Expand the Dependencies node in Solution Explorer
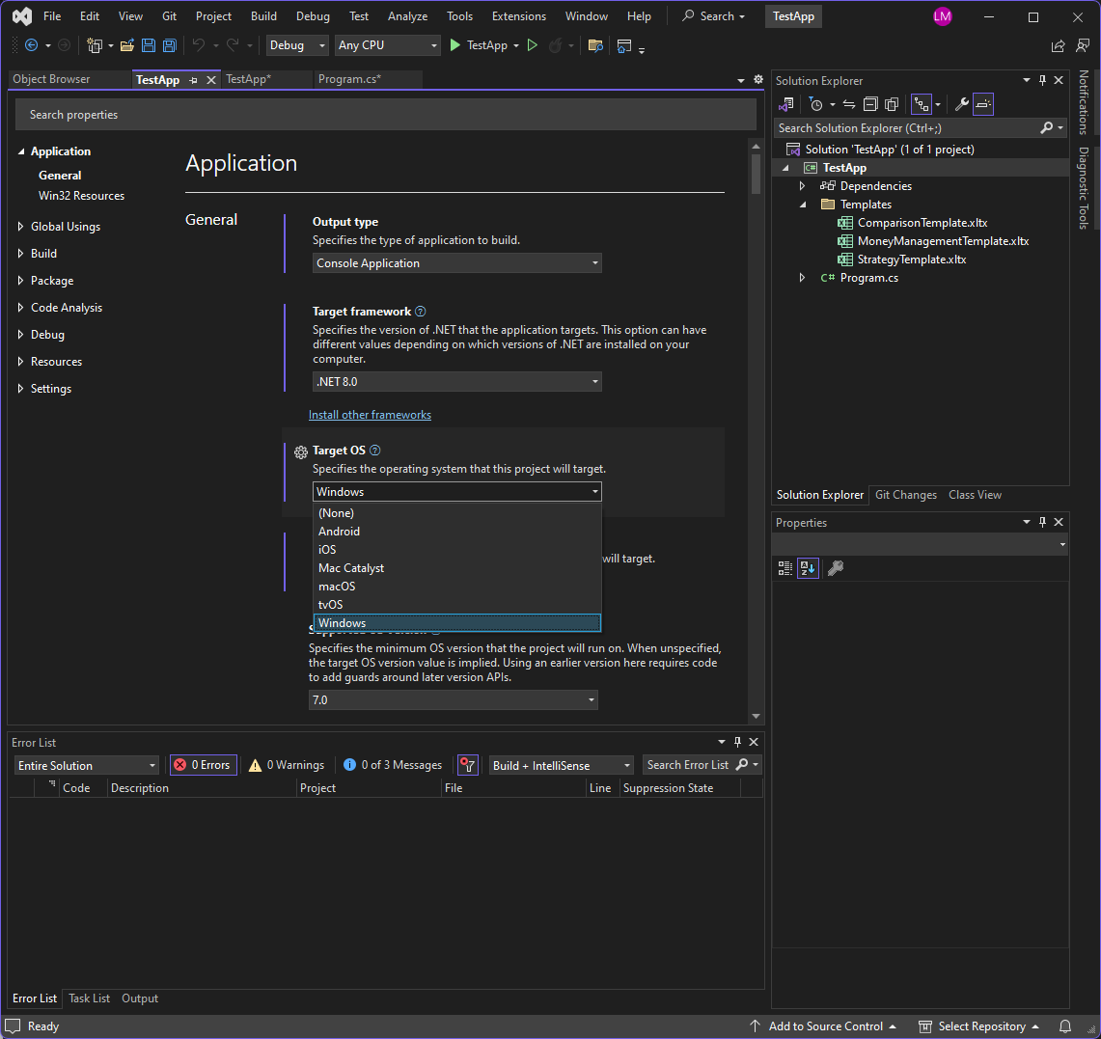 [x=802, y=186]
